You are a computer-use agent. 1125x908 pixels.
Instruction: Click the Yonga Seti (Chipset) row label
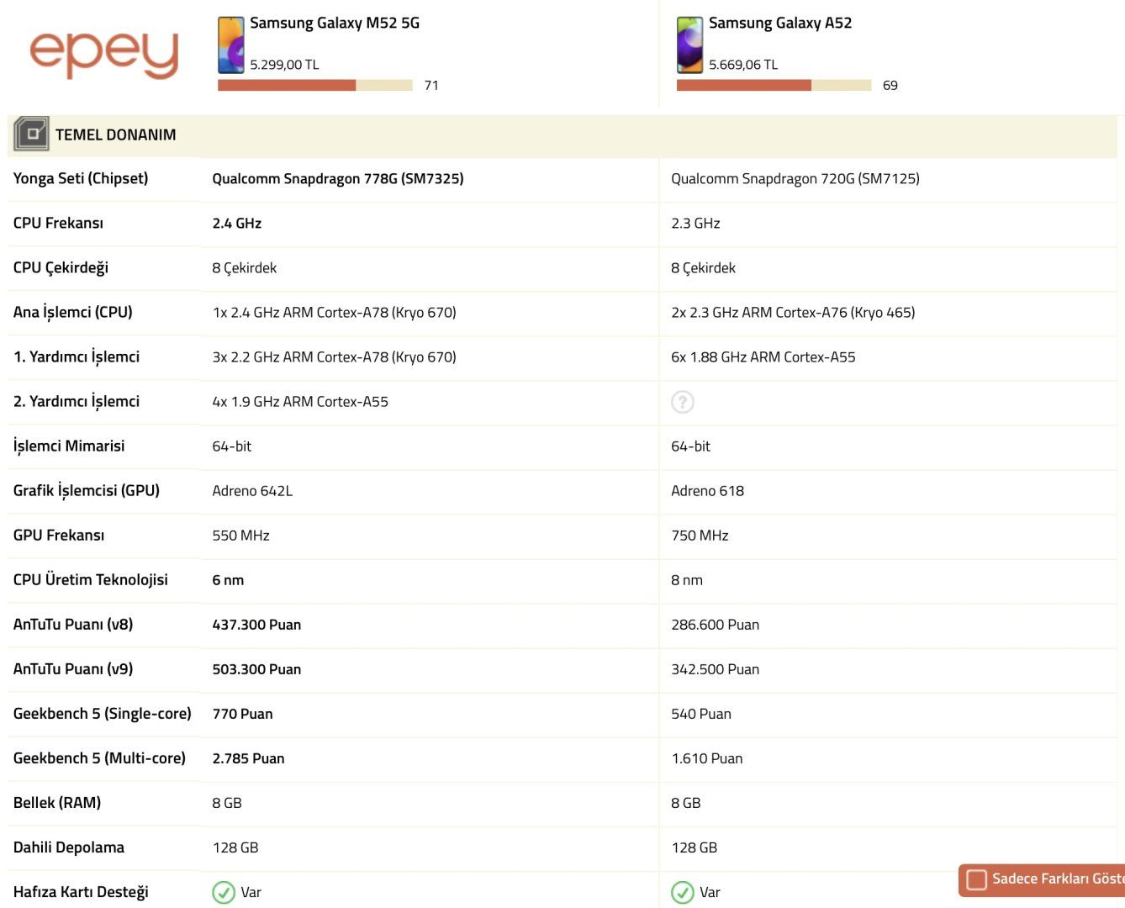[x=81, y=178]
